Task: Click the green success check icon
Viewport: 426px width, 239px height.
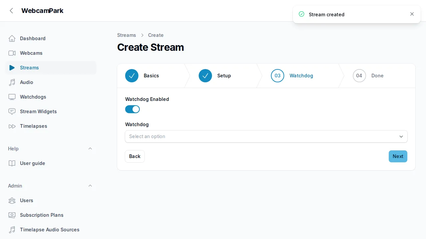Action: (302, 14)
